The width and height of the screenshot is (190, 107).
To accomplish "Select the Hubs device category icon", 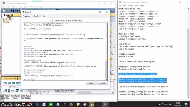I will pyautogui.click(x=13, y=83).
